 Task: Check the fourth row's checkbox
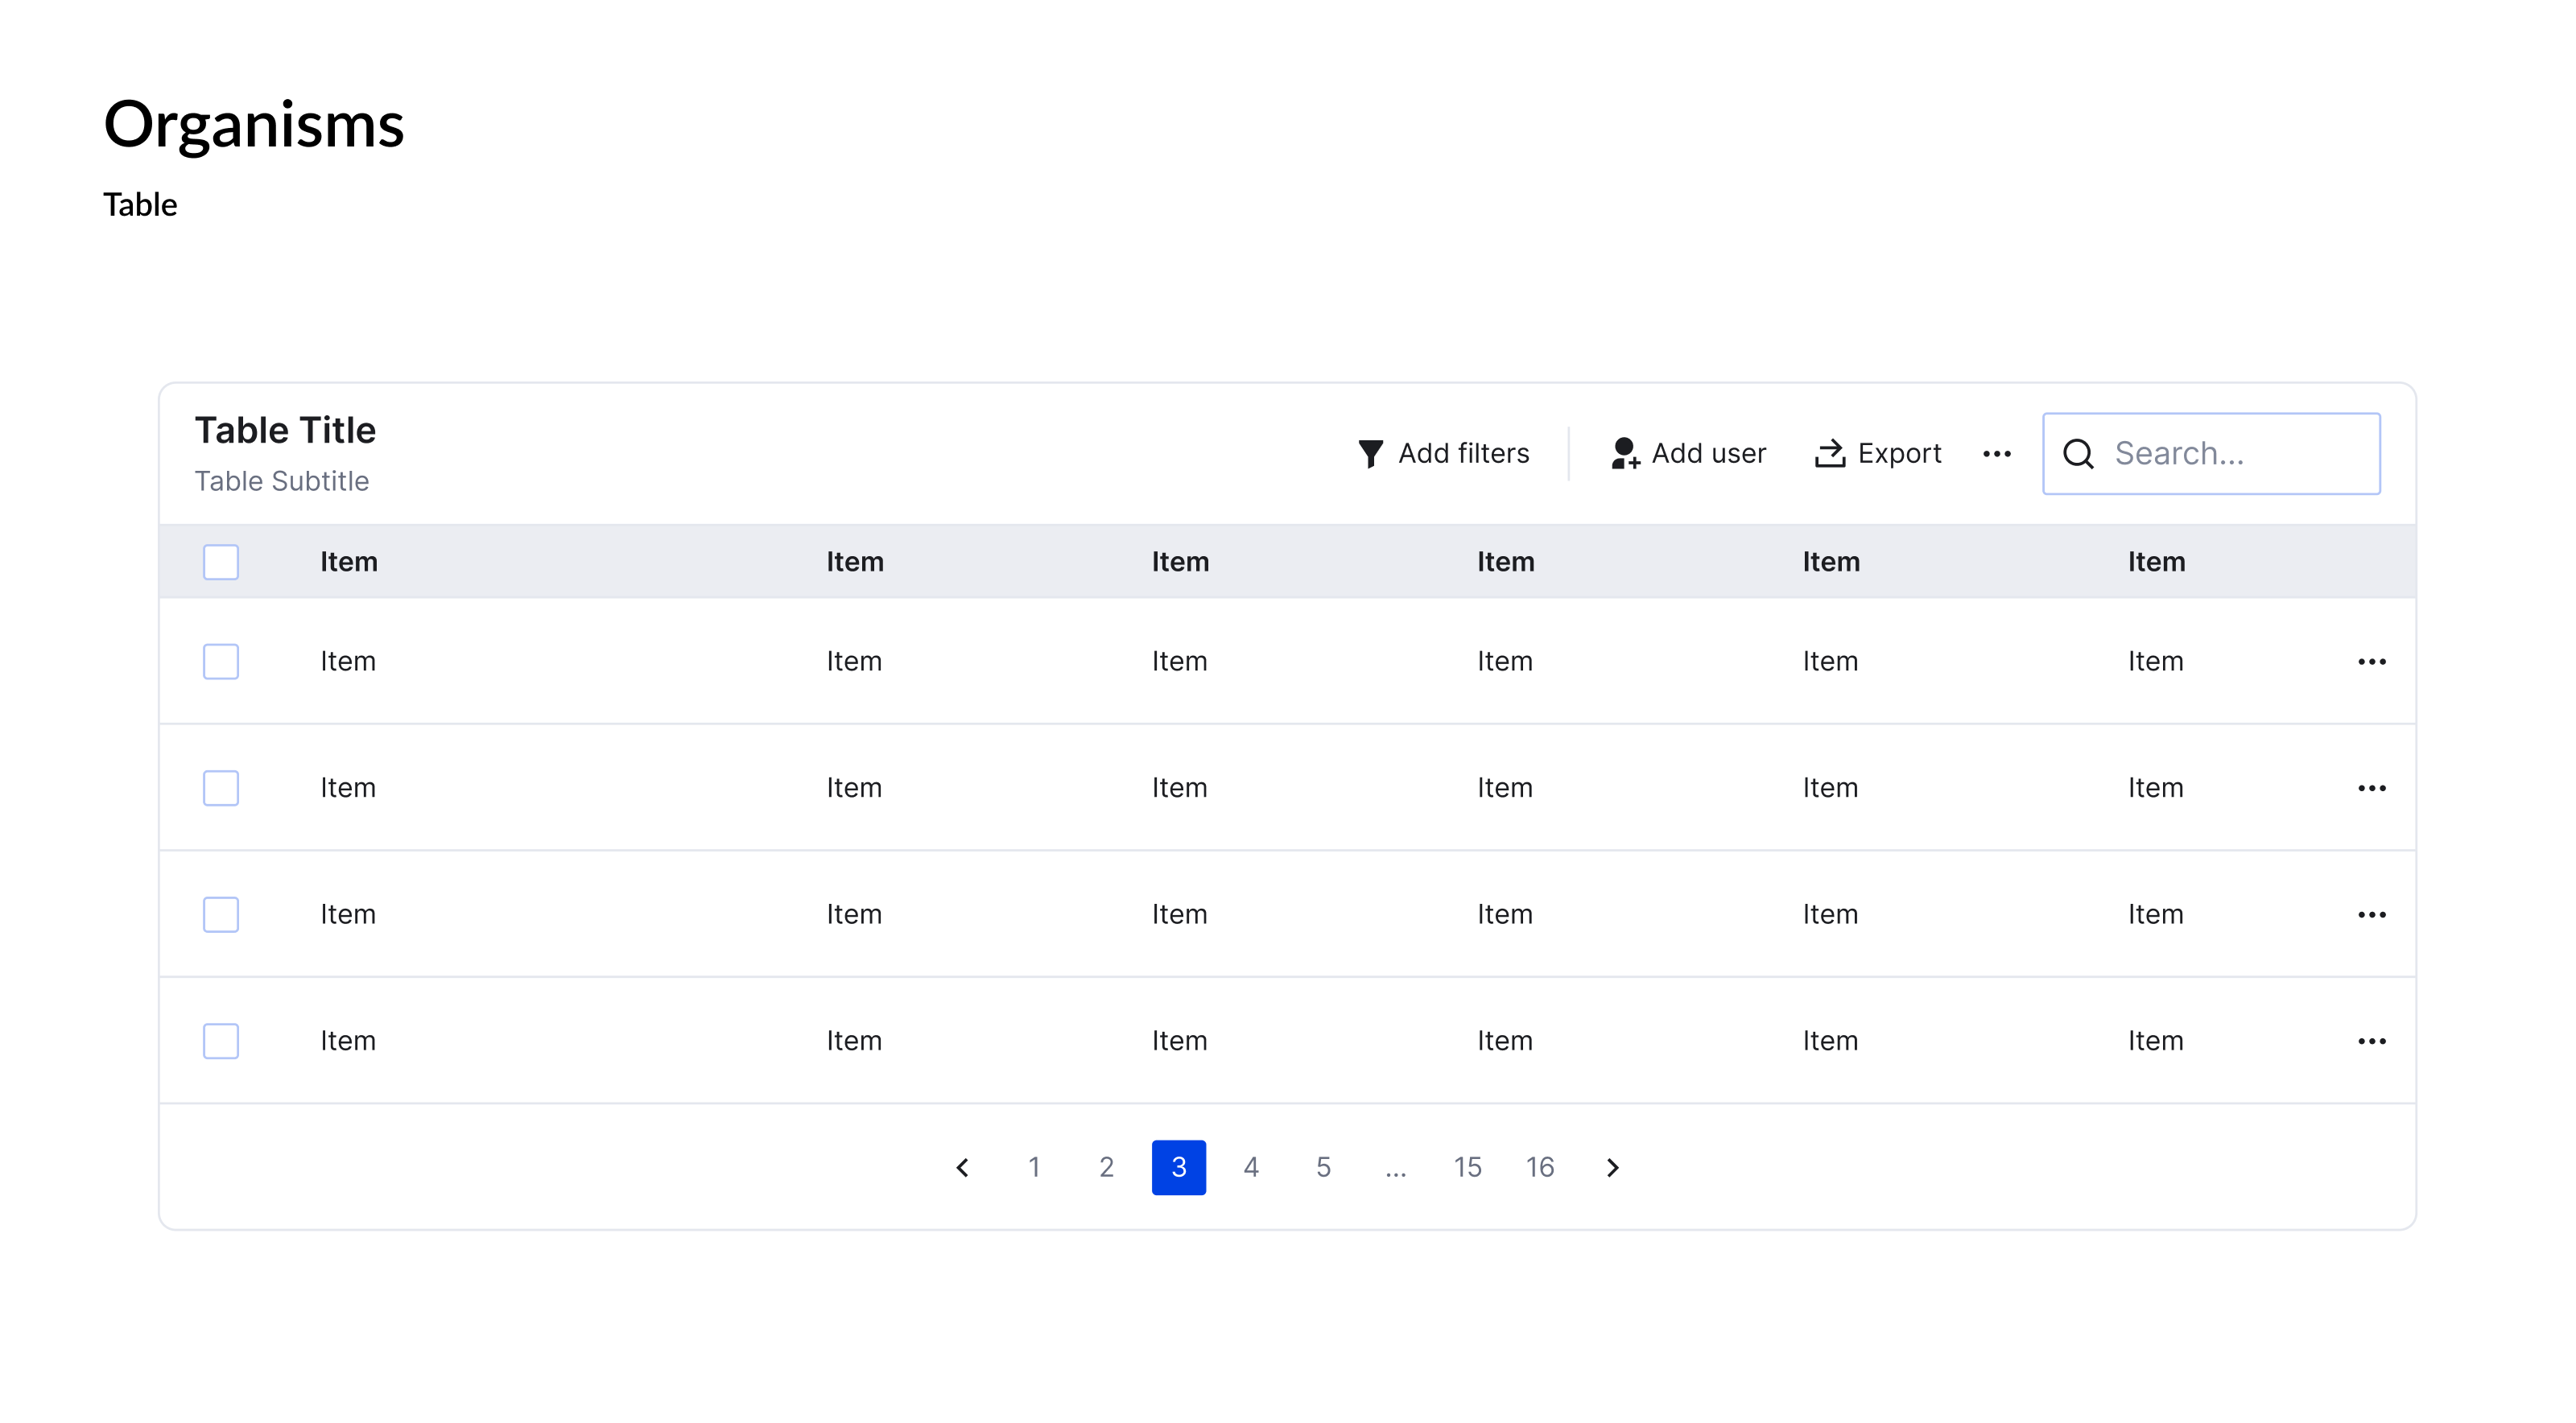coord(221,1041)
